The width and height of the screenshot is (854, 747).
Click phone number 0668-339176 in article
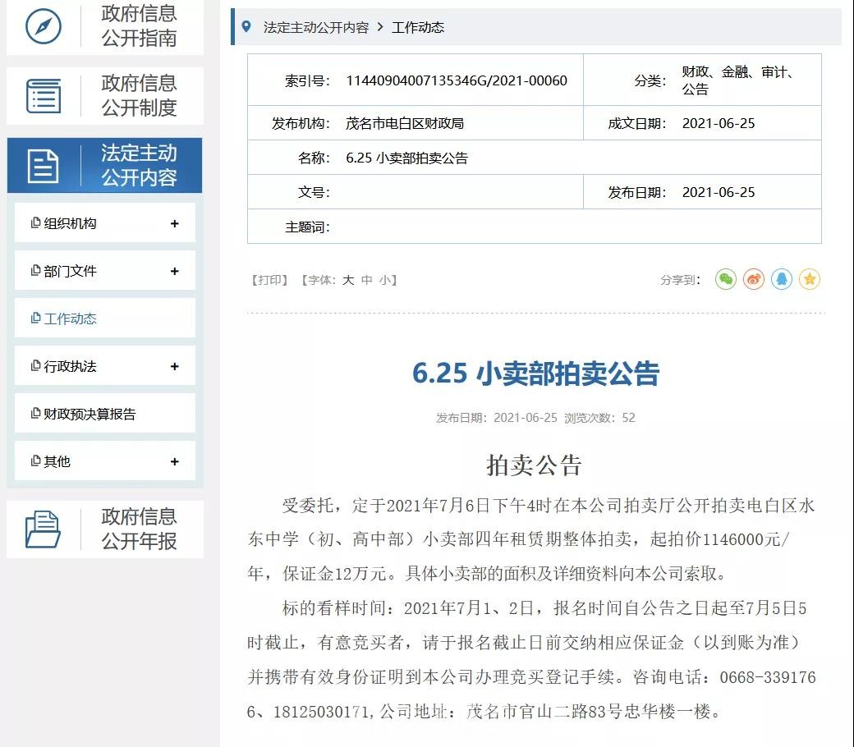[768, 677]
